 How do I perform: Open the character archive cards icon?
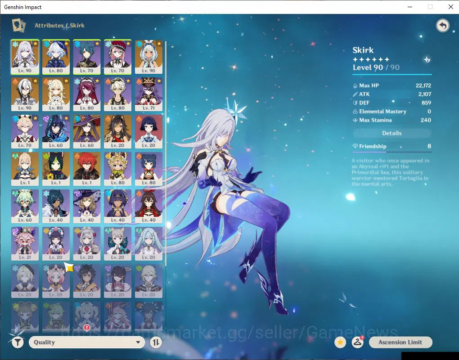[x=18, y=26]
